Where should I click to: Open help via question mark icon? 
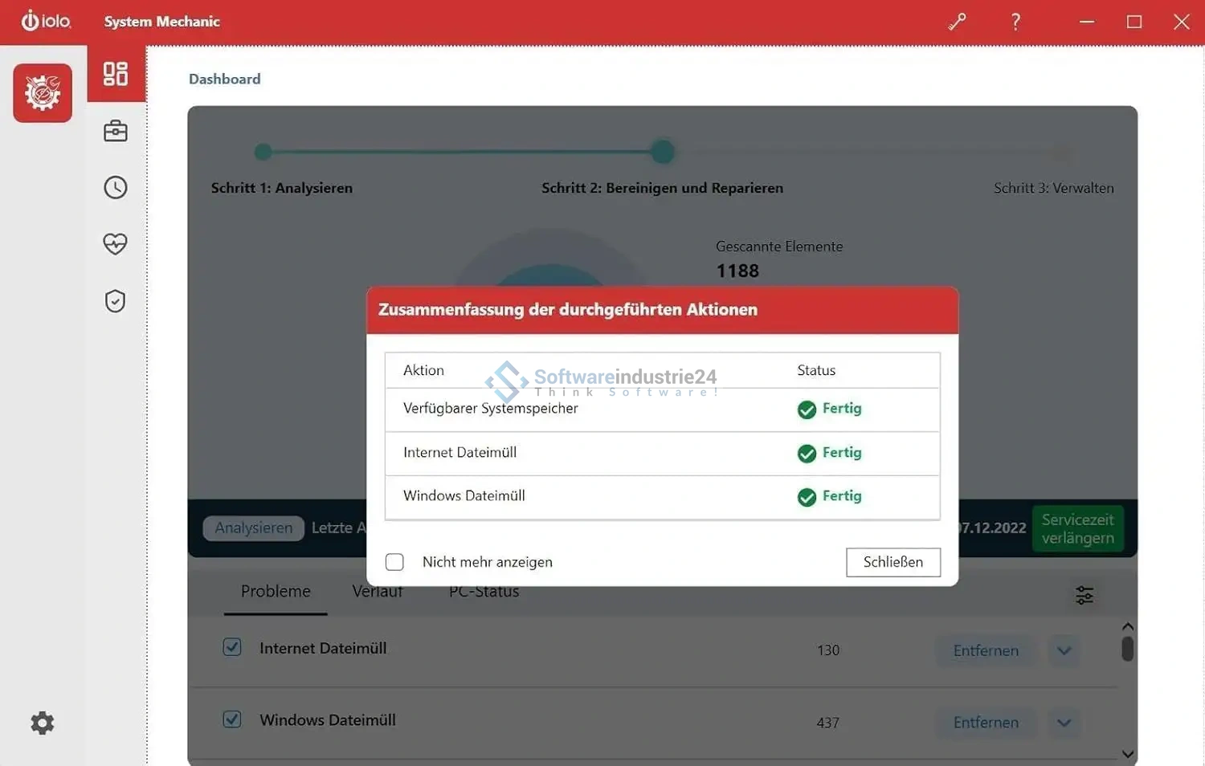point(1015,22)
